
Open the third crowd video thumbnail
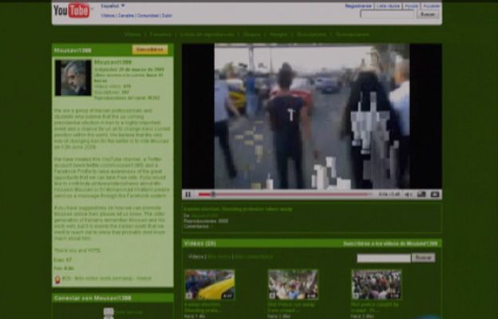(376, 285)
